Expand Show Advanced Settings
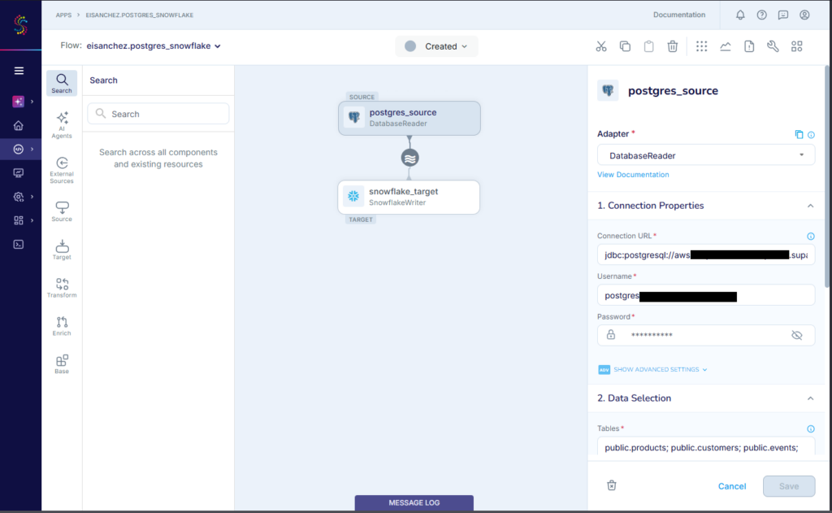Viewport: 832px width, 513px height. coord(653,370)
